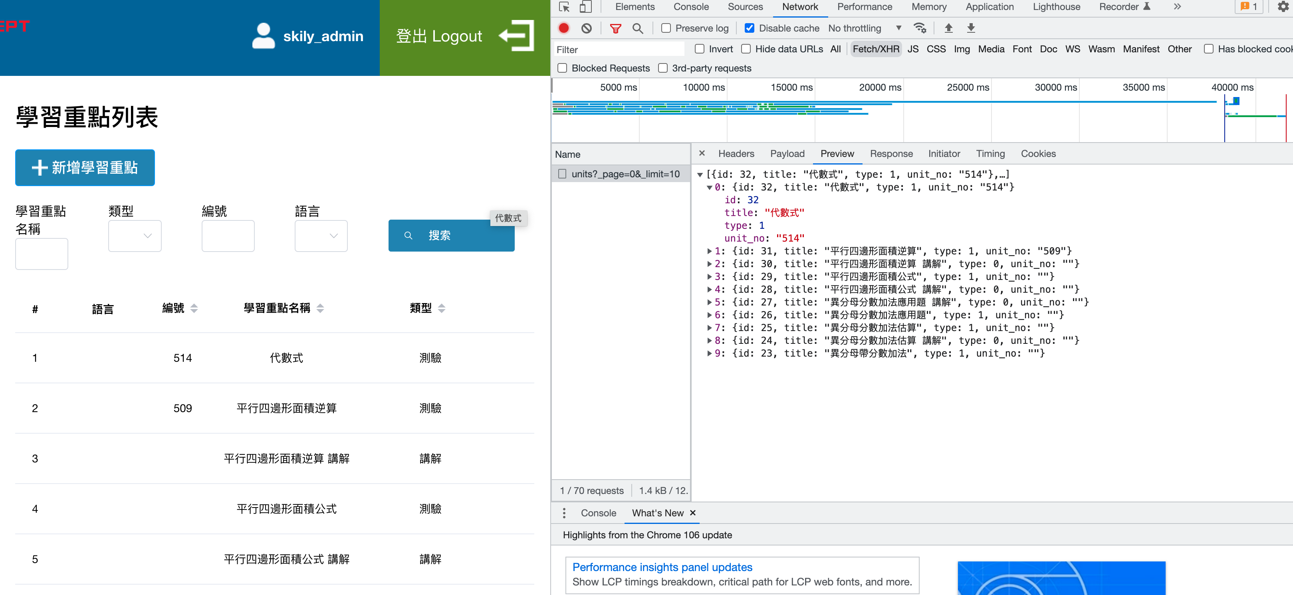This screenshot has height=595, width=1293.
Task: Enable the Preserve log checkbox
Action: coord(666,28)
